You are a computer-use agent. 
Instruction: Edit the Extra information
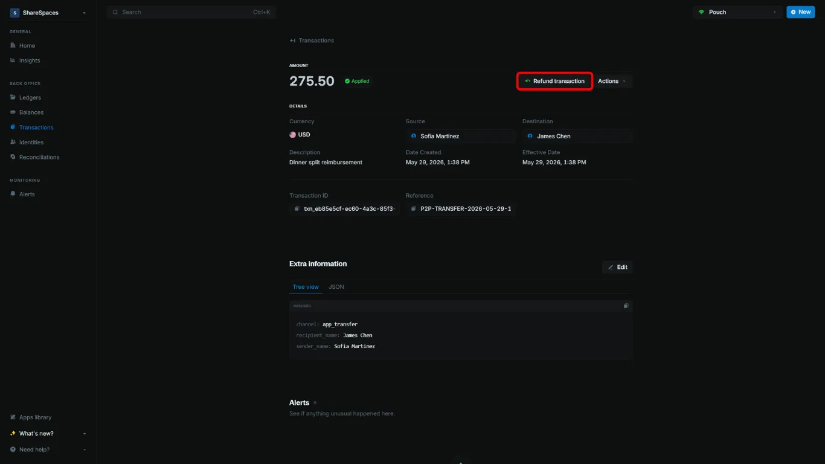pos(617,267)
